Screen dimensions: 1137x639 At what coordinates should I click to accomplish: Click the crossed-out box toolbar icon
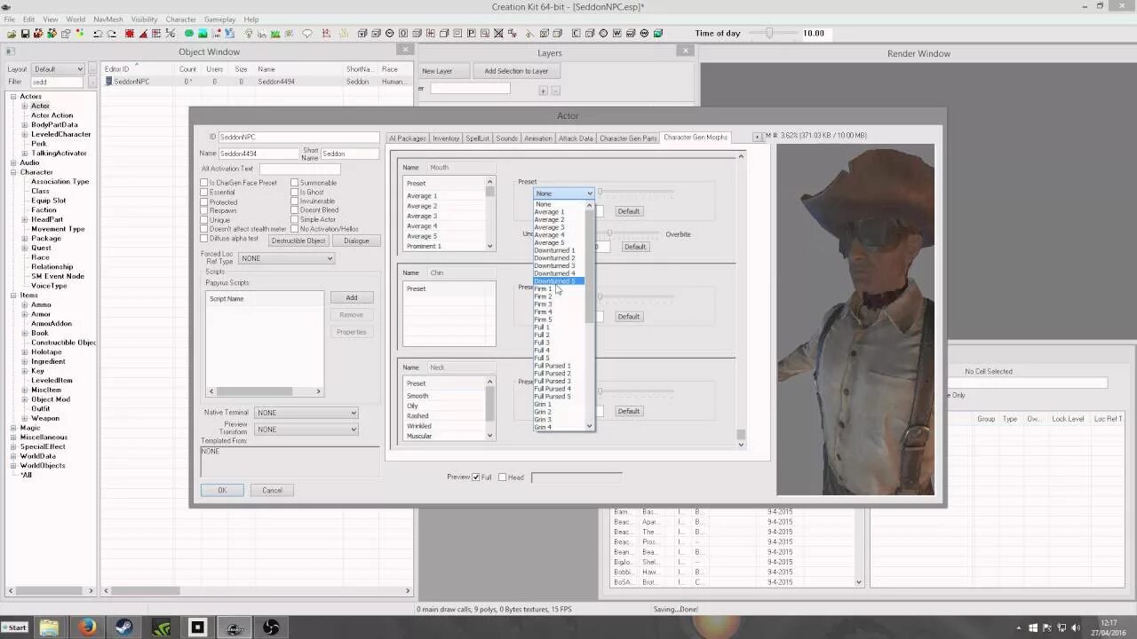click(x=498, y=34)
